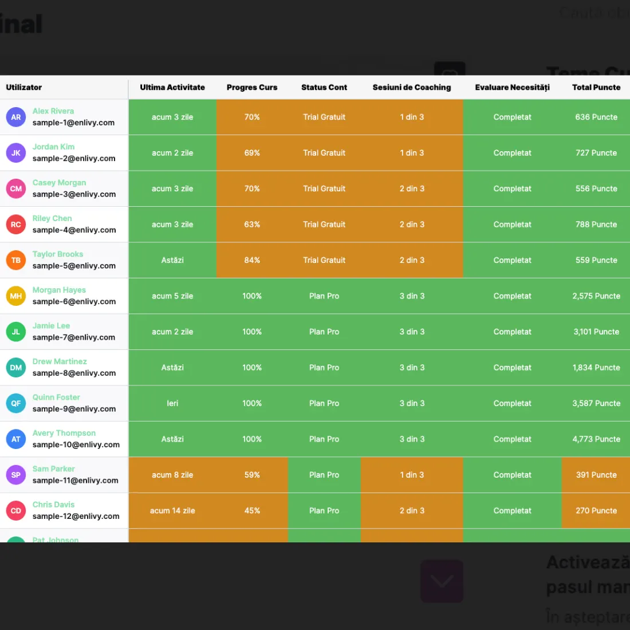Open Avery Thompson's user name link
Image resolution: width=630 pixels, height=630 pixels.
(x=64, y=433)
